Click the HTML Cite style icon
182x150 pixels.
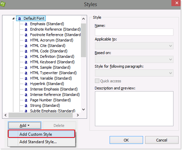click(x=26, y=46)
